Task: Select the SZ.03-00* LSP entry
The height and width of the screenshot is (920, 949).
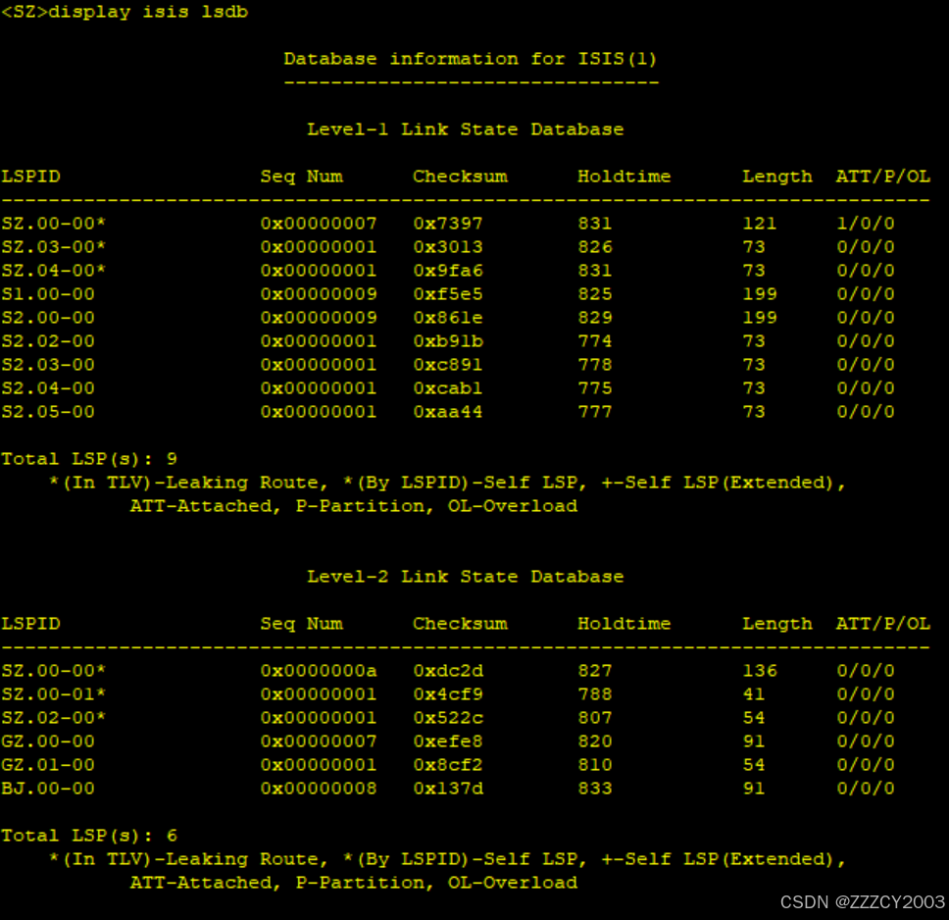Action: [x=53, y=247]
